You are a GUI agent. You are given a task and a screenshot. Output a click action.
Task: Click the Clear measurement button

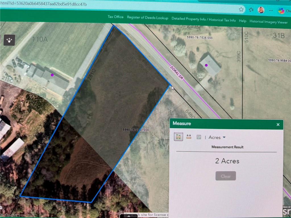click(226, 176)
